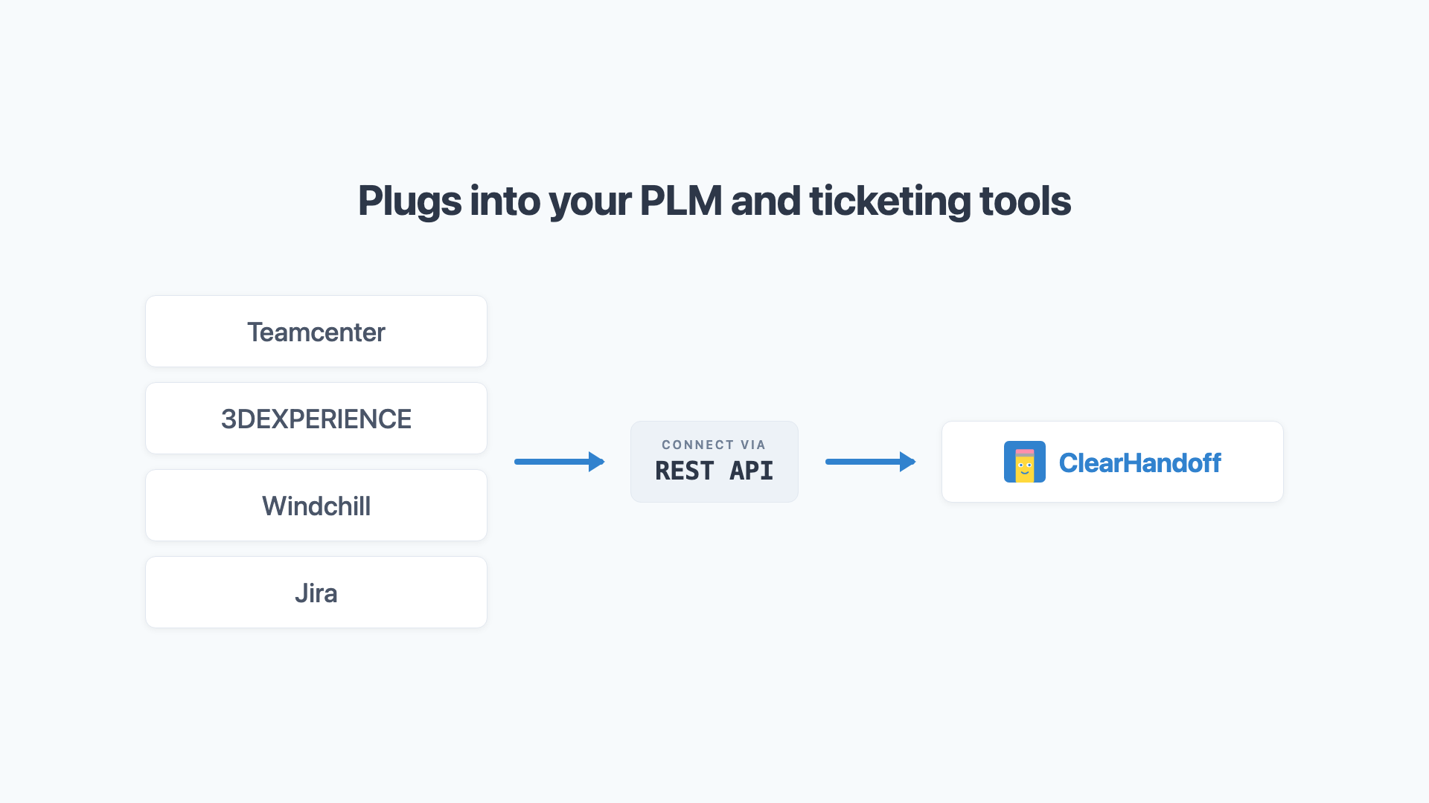Click the ClearHandoff brand name text

tap(1139, 462)
